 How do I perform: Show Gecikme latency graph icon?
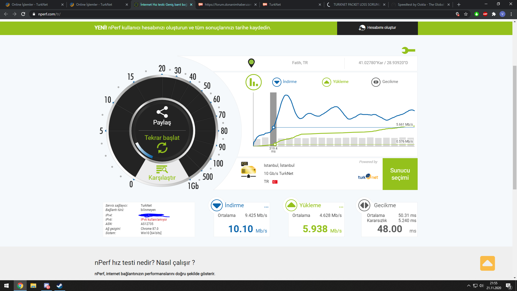click(x=376, y=82)
